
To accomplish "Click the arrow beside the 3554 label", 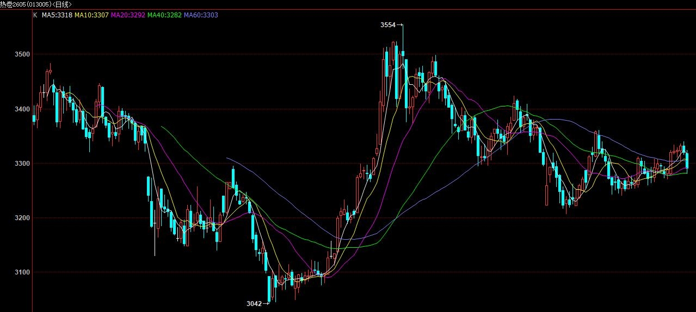I will 400,25.
